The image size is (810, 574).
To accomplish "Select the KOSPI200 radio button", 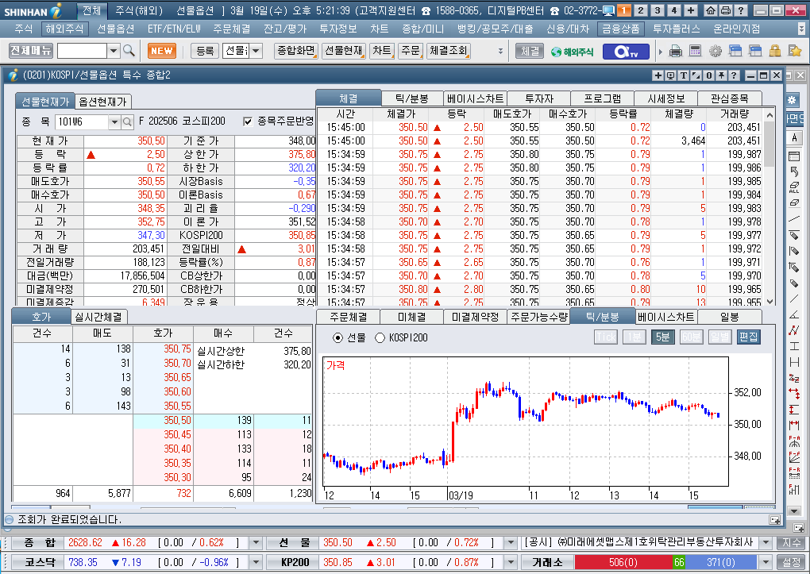I will (x=380, y=338).
